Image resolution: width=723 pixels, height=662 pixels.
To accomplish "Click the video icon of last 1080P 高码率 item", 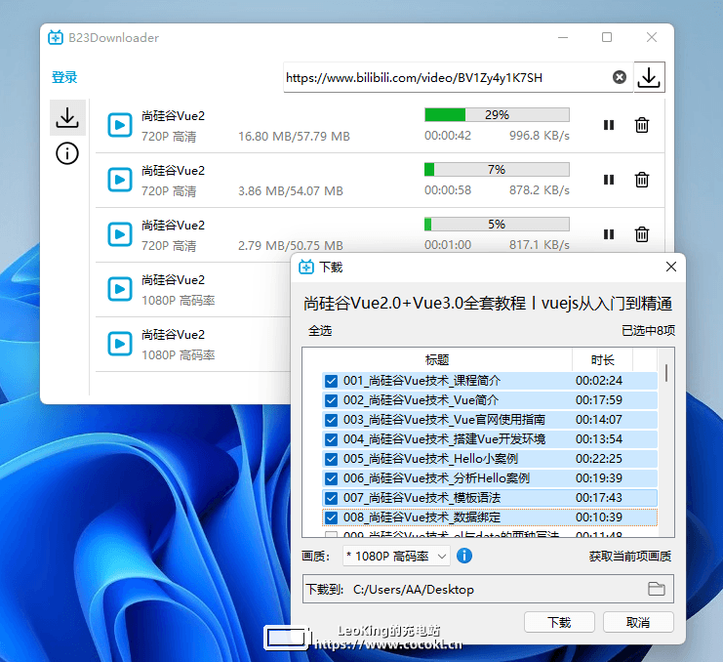I will point(120,344).
